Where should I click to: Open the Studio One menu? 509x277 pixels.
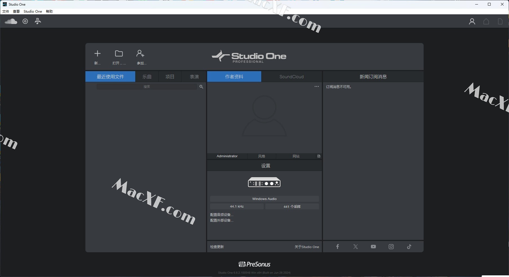(x=33, y=12)
